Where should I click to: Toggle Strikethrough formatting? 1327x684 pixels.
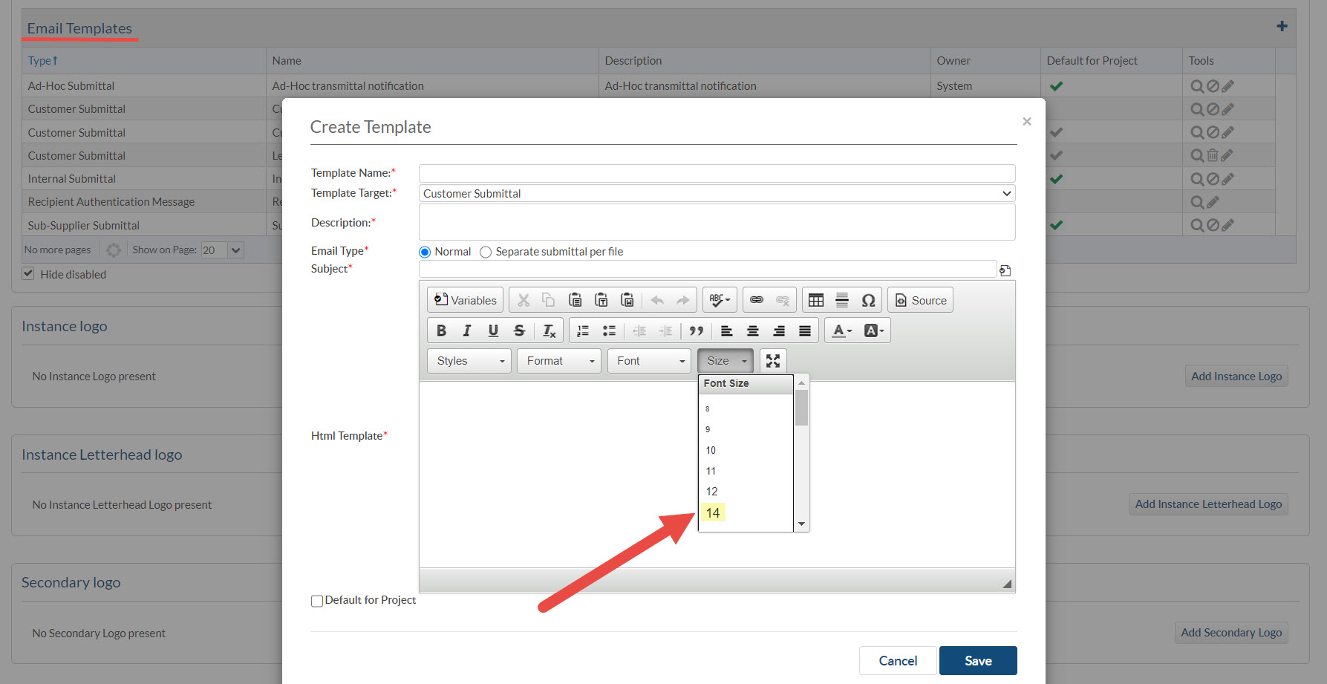click(519, 330)
